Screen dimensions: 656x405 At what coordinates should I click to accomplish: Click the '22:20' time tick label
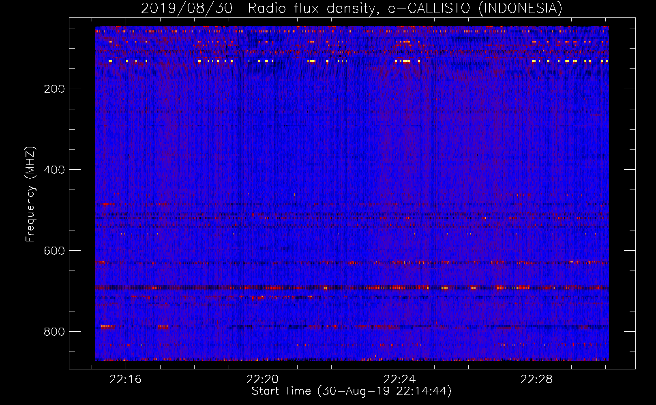click(x=263, y=379)
